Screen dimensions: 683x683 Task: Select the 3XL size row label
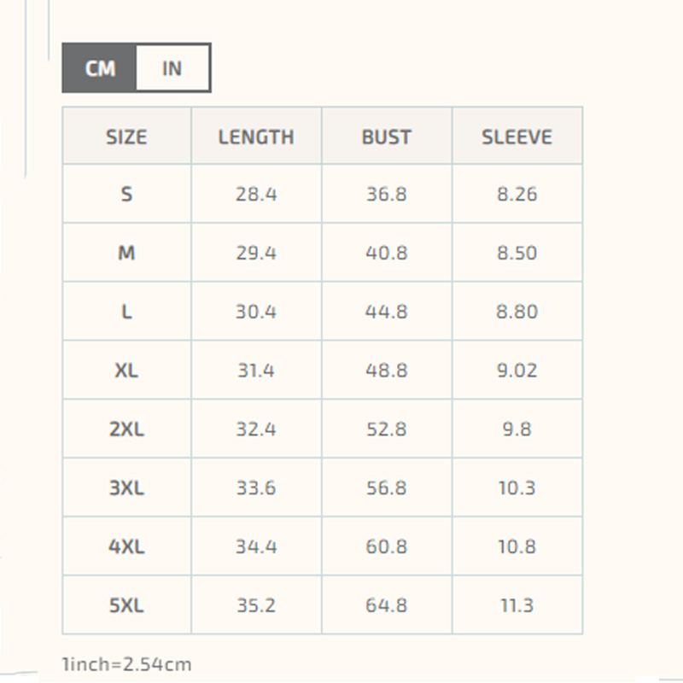click(x=126, y=487)
